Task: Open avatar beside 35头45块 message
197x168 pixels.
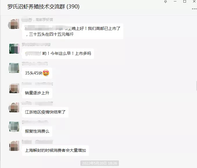Action: [14, 68]
